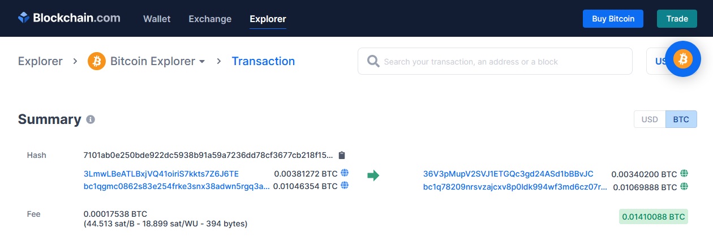This screenshot has width=713, height=240.
Task: Go to the Exchange menu item
Action: tap(210, 19)
